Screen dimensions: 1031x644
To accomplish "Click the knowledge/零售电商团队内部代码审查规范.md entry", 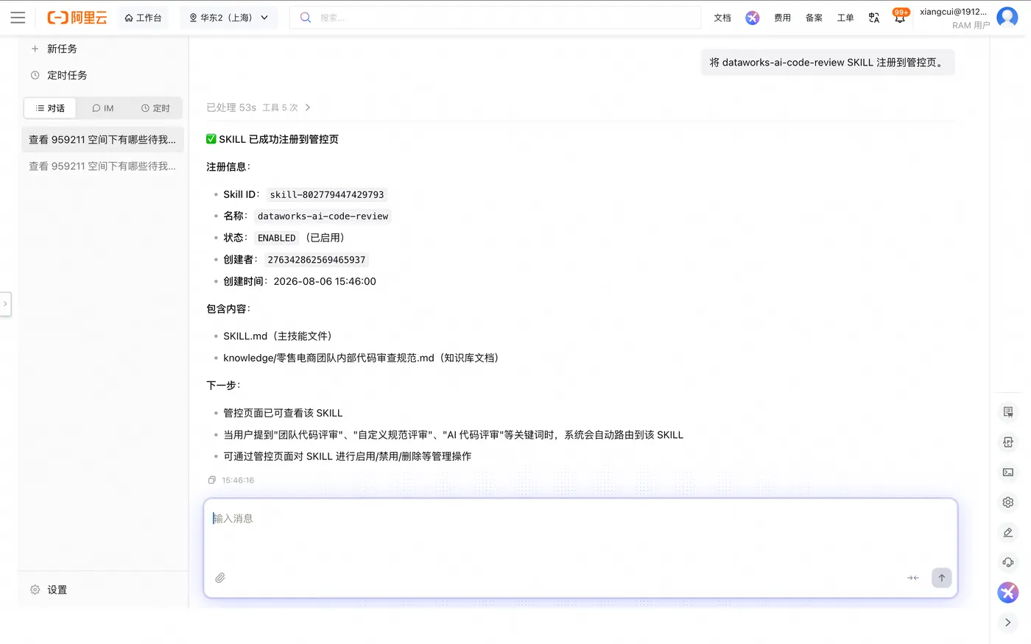I will [361, 358].
